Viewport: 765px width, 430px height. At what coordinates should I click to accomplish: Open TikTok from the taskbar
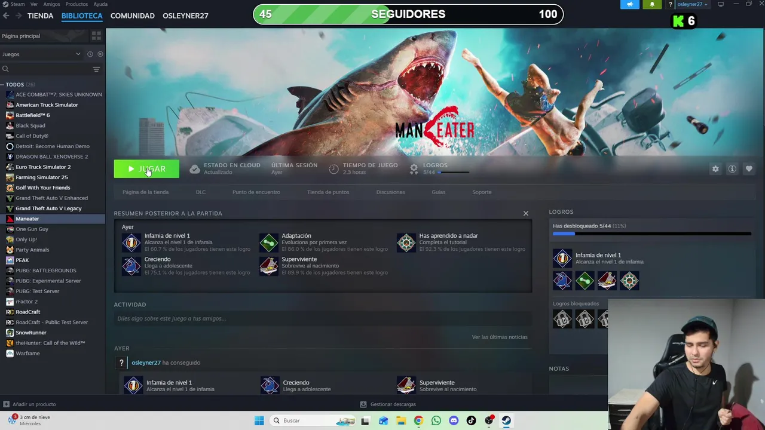[x=472, y=420]
